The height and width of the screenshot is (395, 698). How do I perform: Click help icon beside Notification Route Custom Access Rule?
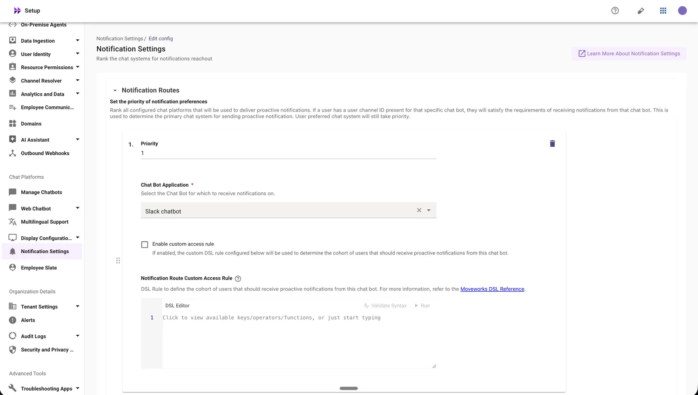point(238,279)
